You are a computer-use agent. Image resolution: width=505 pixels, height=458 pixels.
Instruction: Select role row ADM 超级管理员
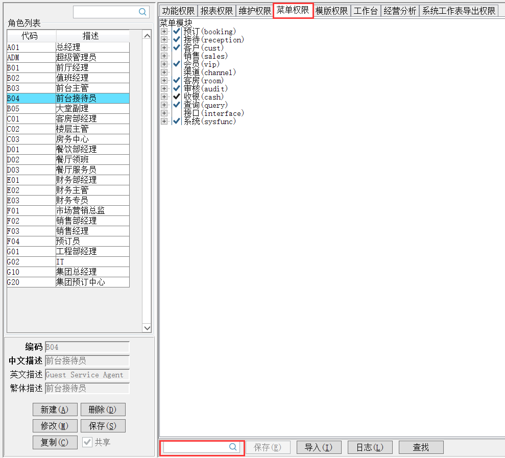click(68, 57)
